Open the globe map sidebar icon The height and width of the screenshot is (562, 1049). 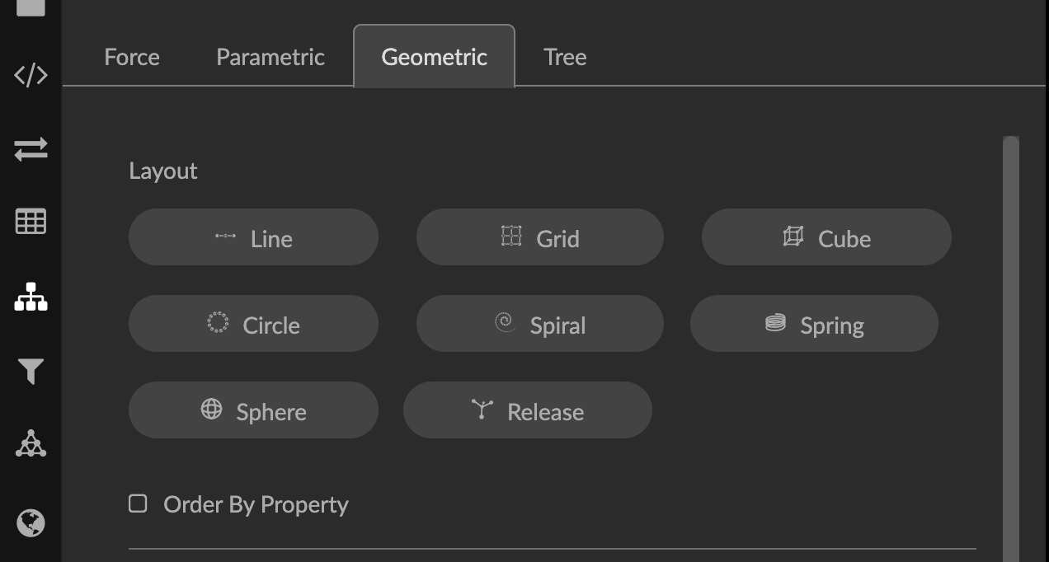click(x=31, y=522)
